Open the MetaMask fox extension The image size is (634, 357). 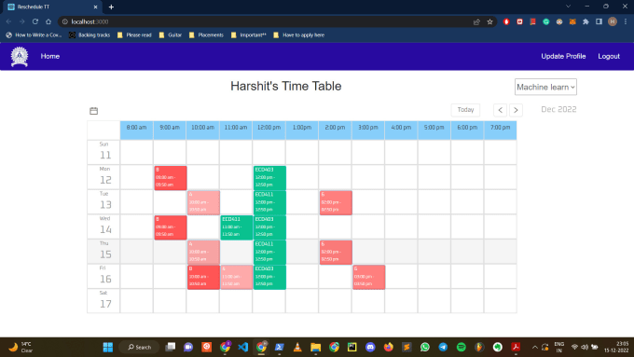572,21
